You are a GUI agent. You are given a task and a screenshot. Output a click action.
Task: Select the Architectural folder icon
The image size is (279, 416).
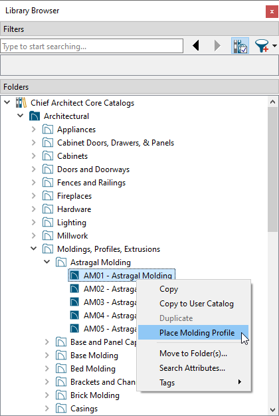click(35, 116)
